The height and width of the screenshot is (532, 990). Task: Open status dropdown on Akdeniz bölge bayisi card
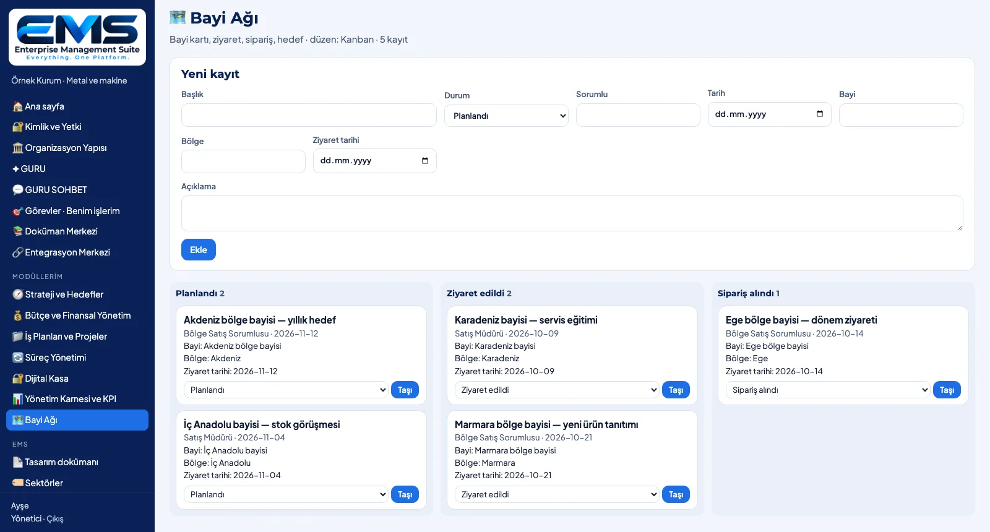tap(286, 390)
